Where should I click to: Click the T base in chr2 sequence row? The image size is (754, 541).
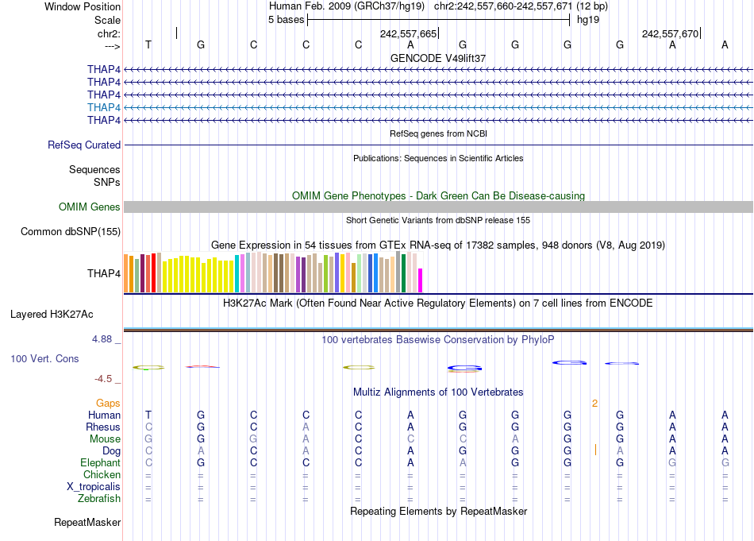[x=148, y=44]
